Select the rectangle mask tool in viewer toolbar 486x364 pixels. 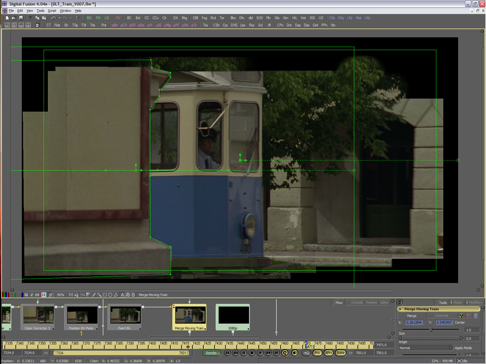coord(105,295)
